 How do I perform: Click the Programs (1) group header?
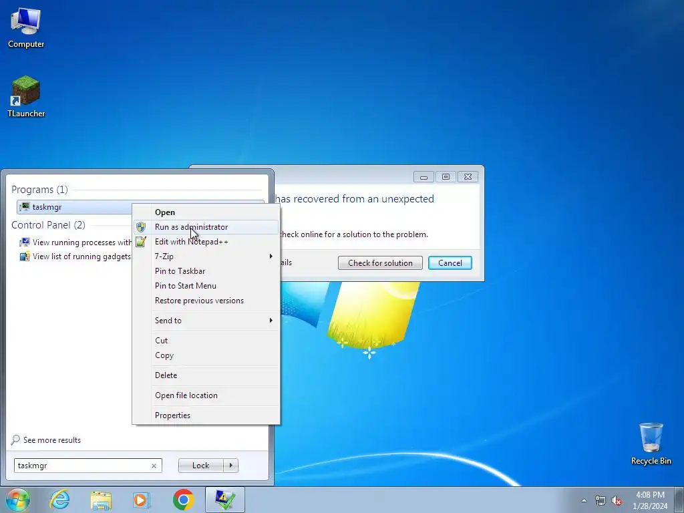pos(39,189)
